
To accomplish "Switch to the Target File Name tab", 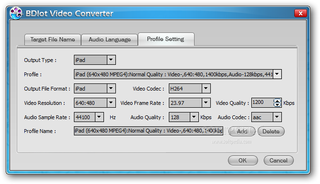I will [52, 40].
